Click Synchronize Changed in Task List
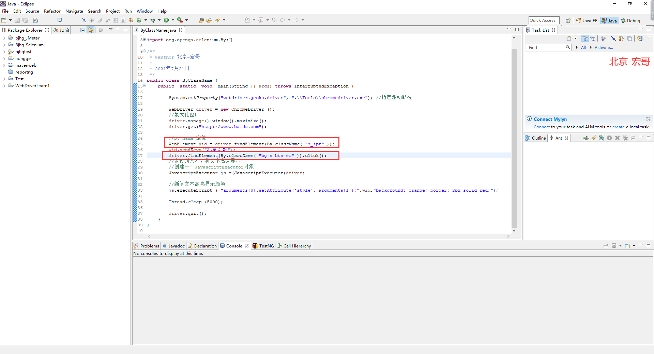The width and height of the screenshot is (654, 354). [640, 38]
